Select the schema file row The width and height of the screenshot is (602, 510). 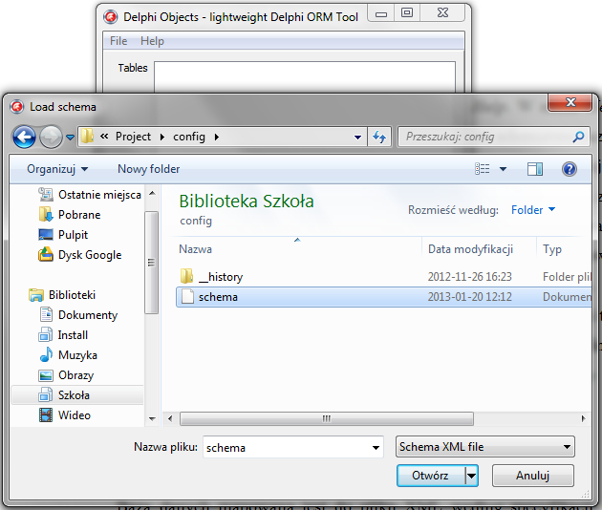383,297
